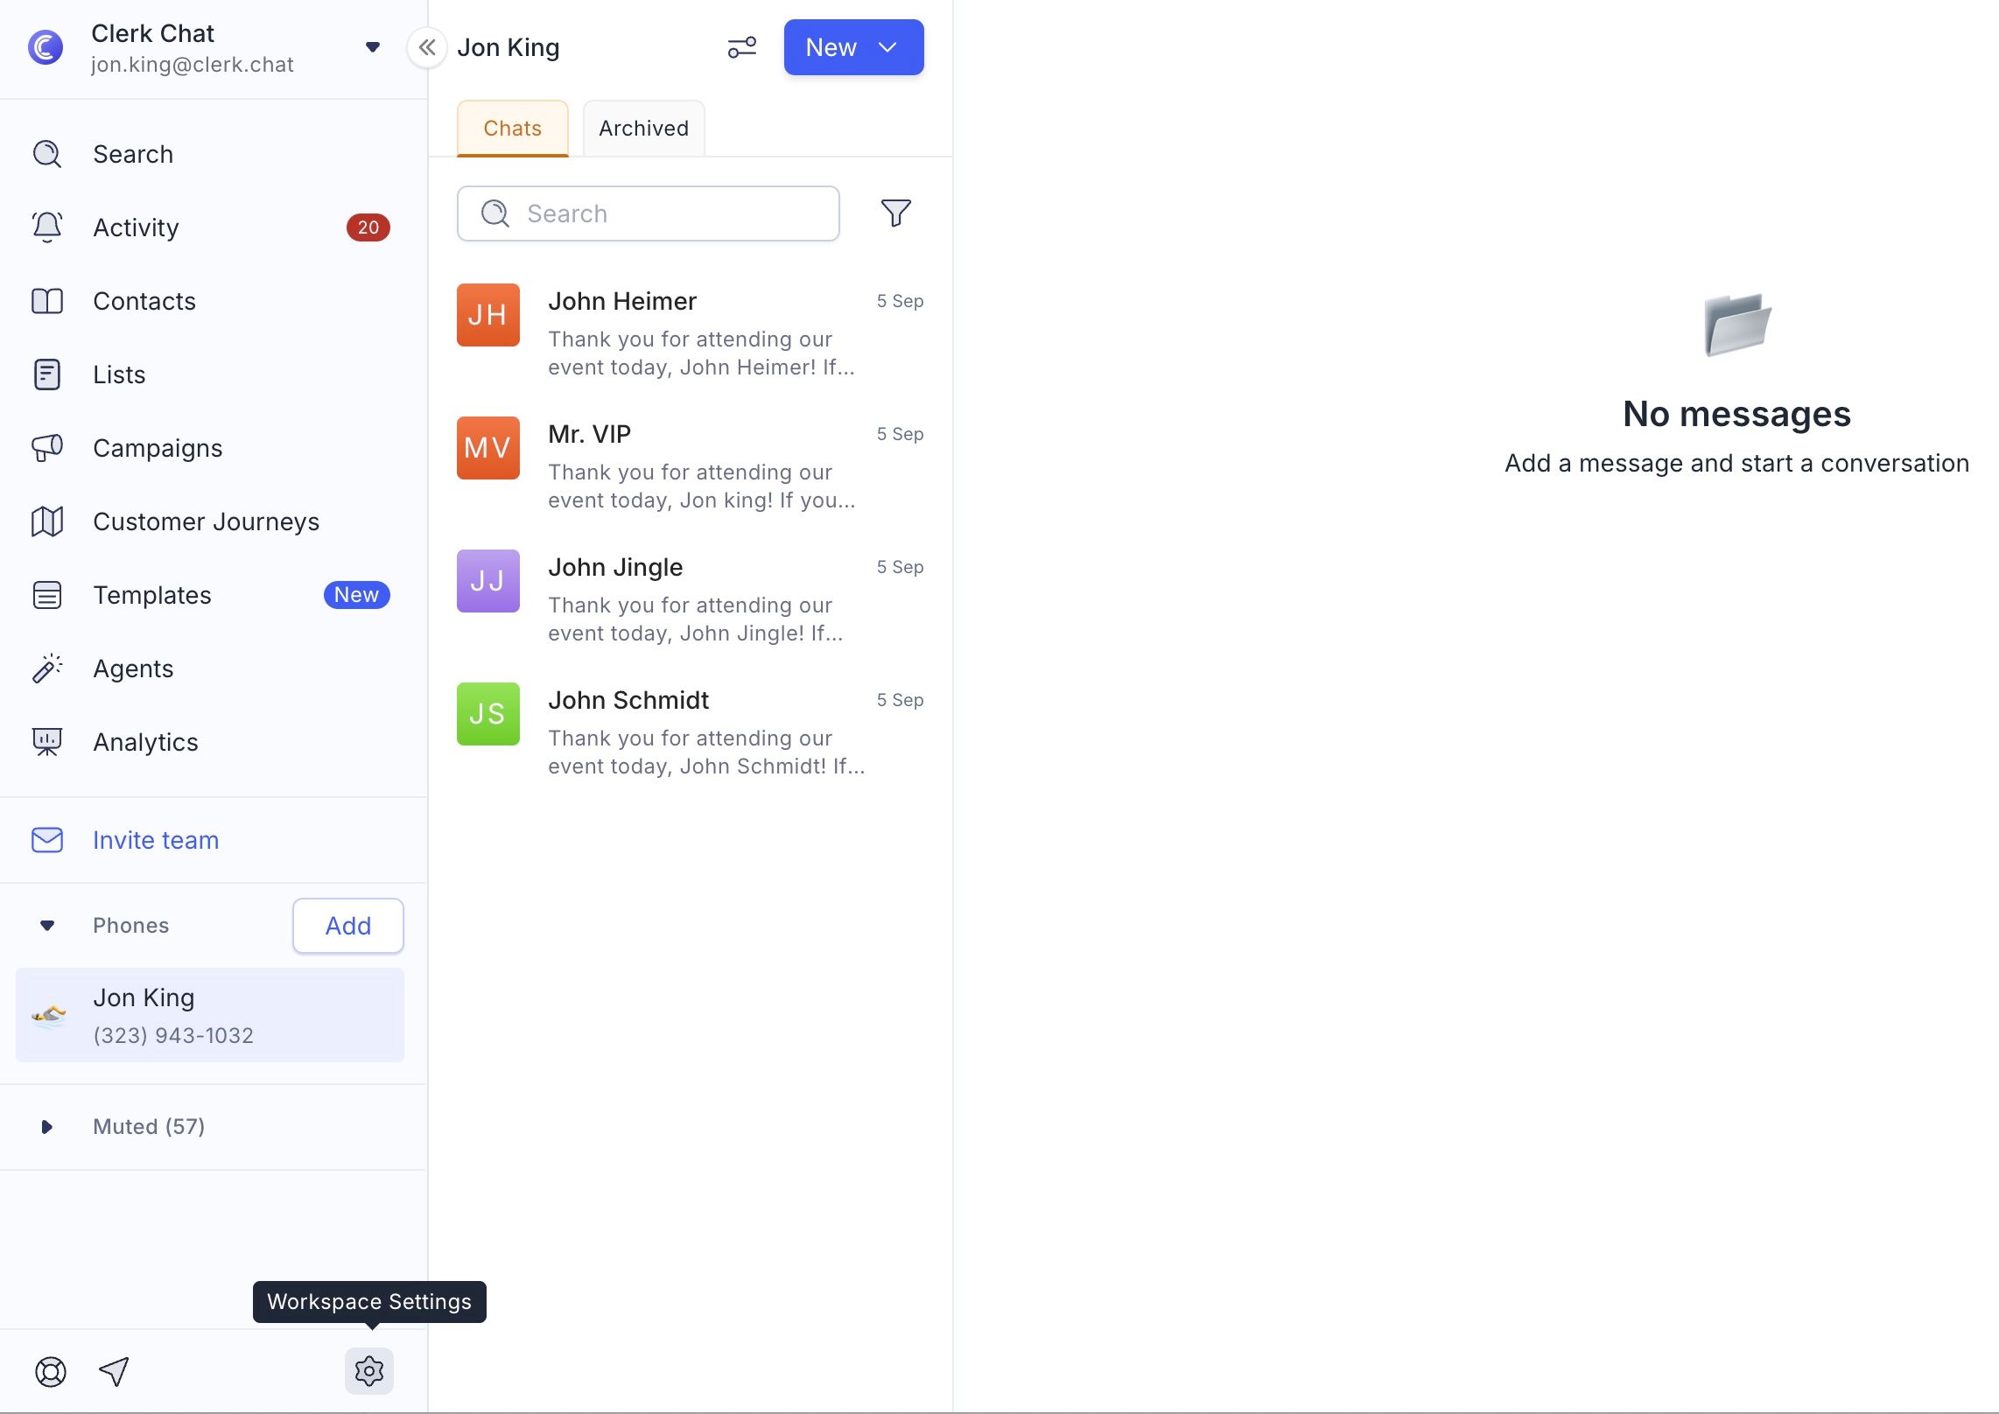
Task: Click the chat Search input field
Action: pyautogui.click(x=665, y=213)
